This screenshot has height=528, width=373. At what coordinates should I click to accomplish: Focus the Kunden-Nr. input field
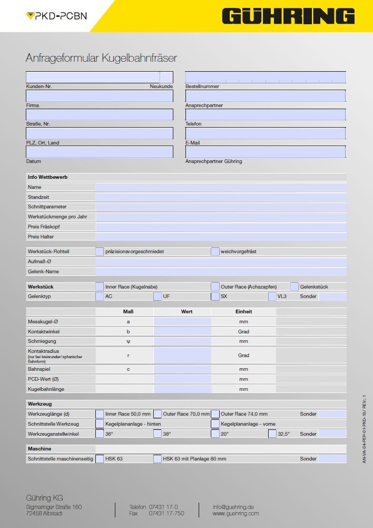pos(93,78)
